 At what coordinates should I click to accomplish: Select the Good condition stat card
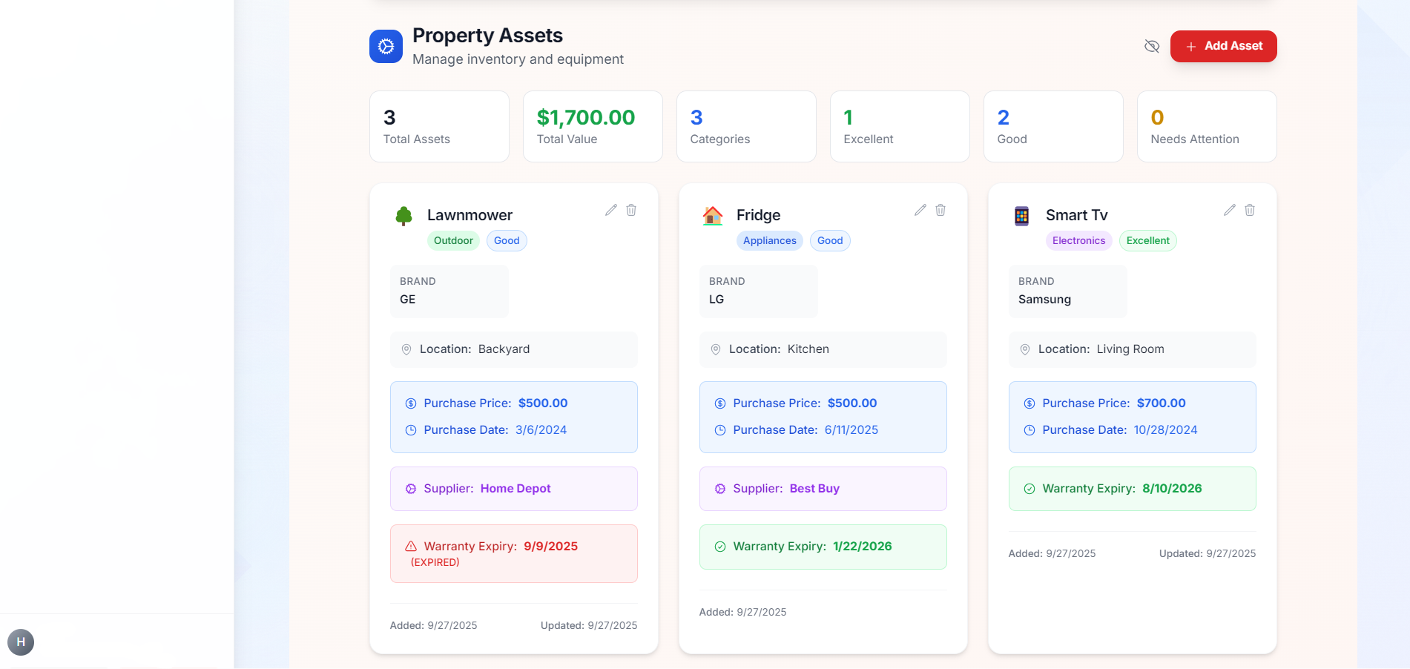[x=1053, y=126]
